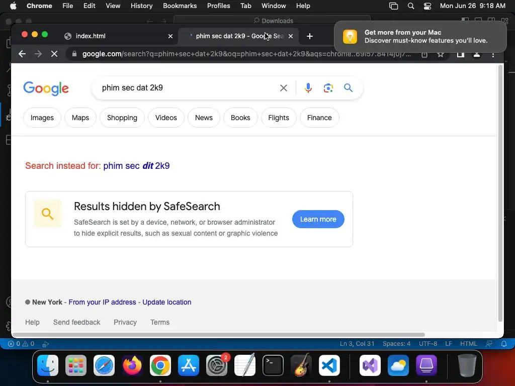Click the 'Ln 3, Col 31' VS Code status entry

click(357, 344)
